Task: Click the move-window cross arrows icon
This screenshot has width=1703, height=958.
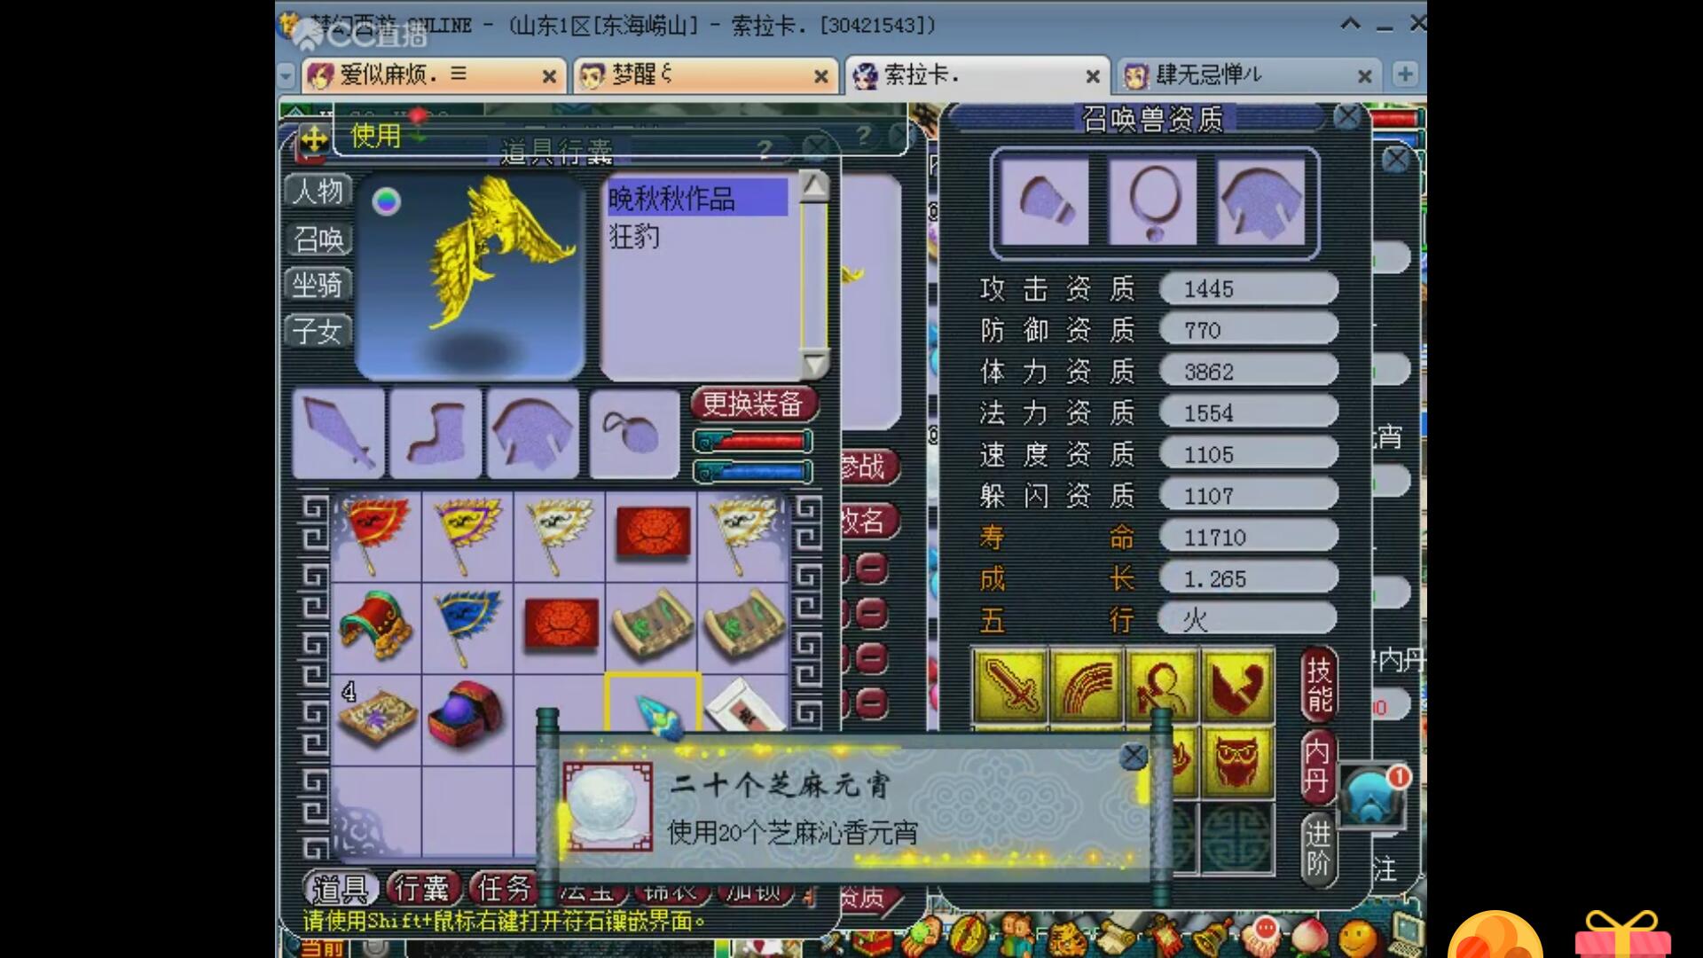Action: [314, 139]
